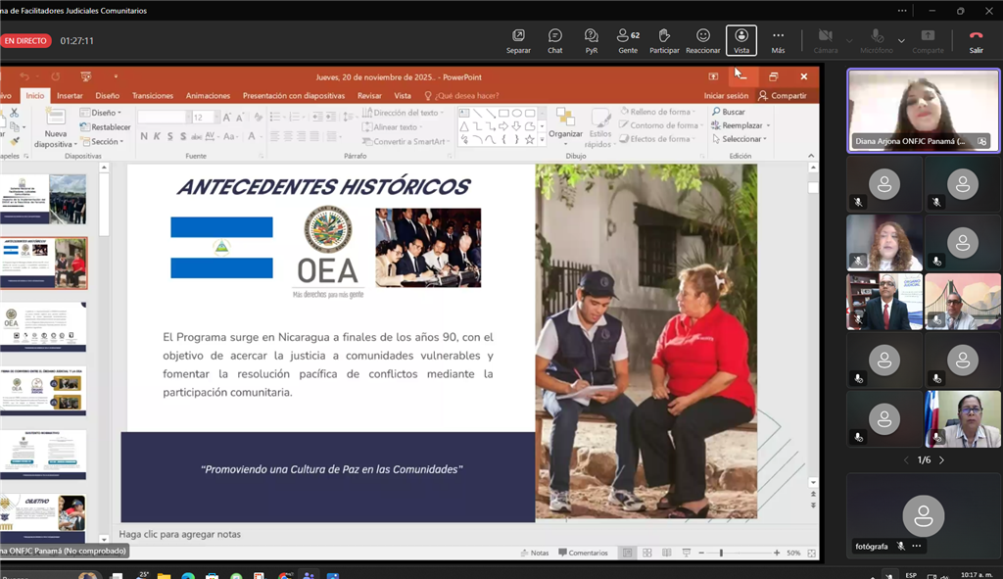
Task: Unmute with the Micrófono toggle
Action: pyautogui.click(x=876, y=40)
